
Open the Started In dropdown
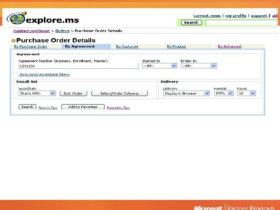(160, 66)
